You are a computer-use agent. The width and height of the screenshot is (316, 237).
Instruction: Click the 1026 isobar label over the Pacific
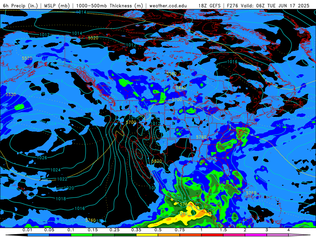[x=42, y=158]
